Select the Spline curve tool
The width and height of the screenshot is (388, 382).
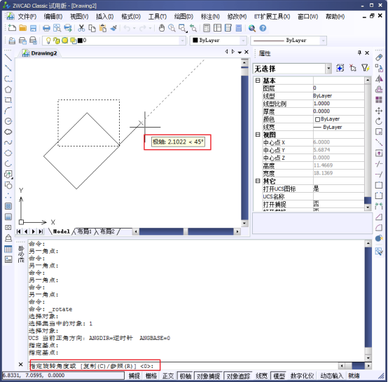click(x=8, y=142)
